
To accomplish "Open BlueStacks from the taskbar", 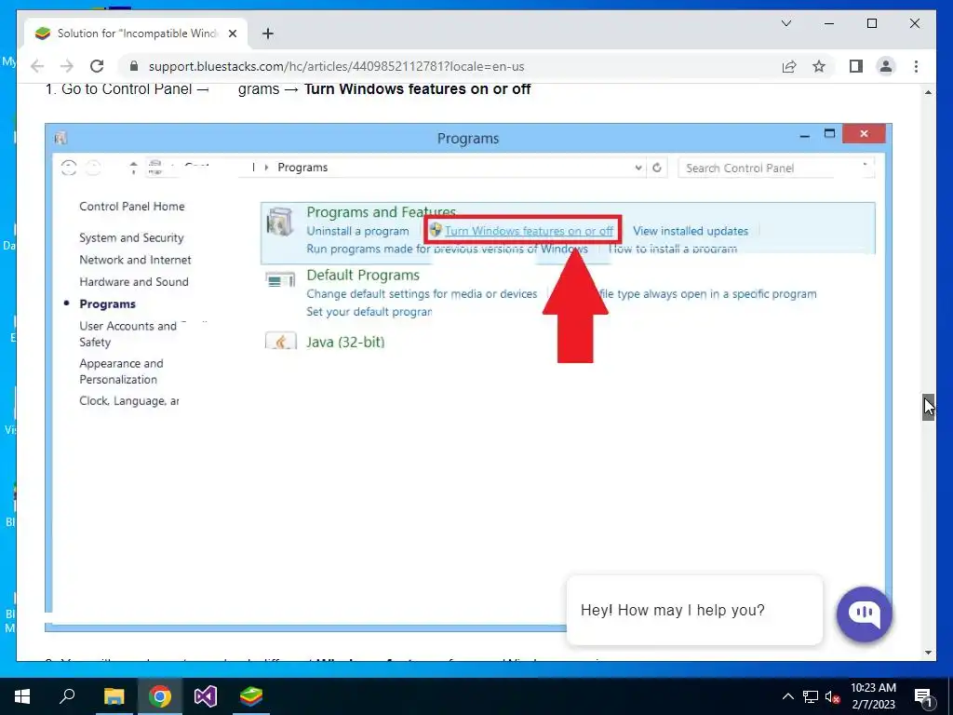I will 251,696.
